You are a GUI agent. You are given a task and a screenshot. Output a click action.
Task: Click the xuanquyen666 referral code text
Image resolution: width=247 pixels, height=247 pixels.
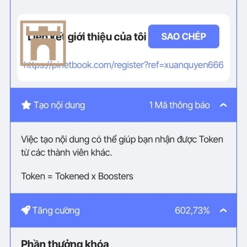[x=194, y=65]
